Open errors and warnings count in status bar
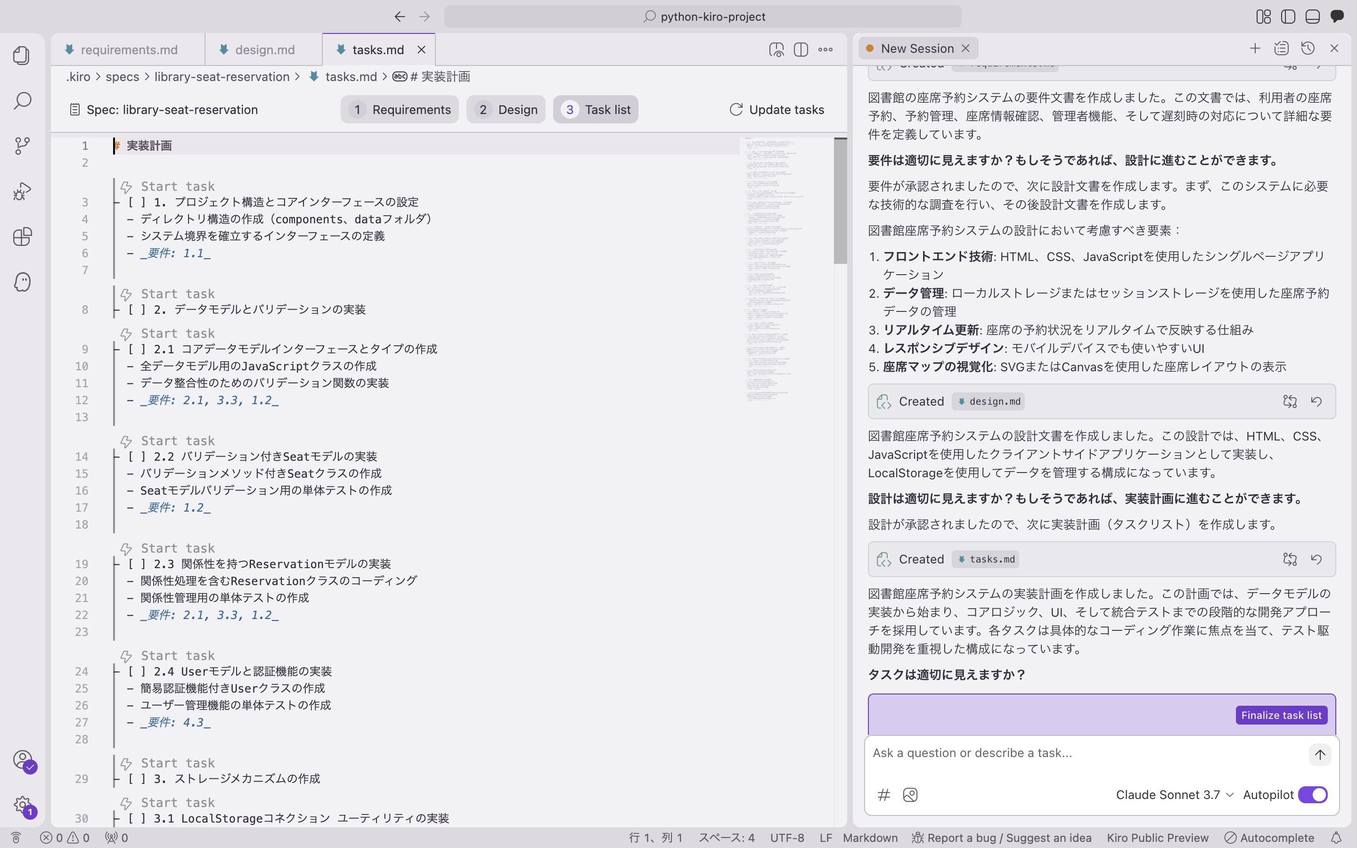This screenshot has width=1357, height=848. (x=65, y=838)
